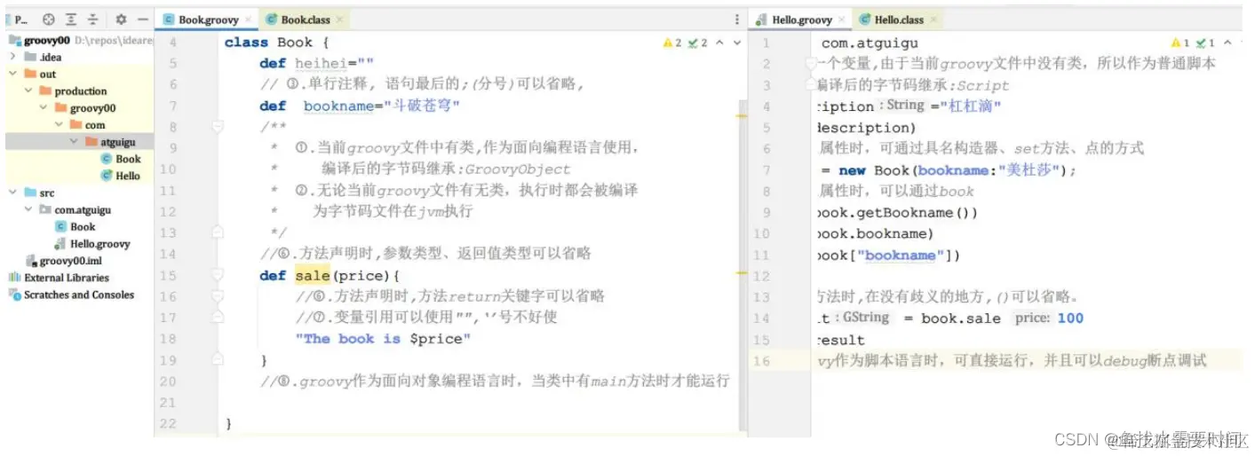This screenshot has width=1255, height=456.
Task: Select the groovy00.iml file
Action: click(64, 261)
